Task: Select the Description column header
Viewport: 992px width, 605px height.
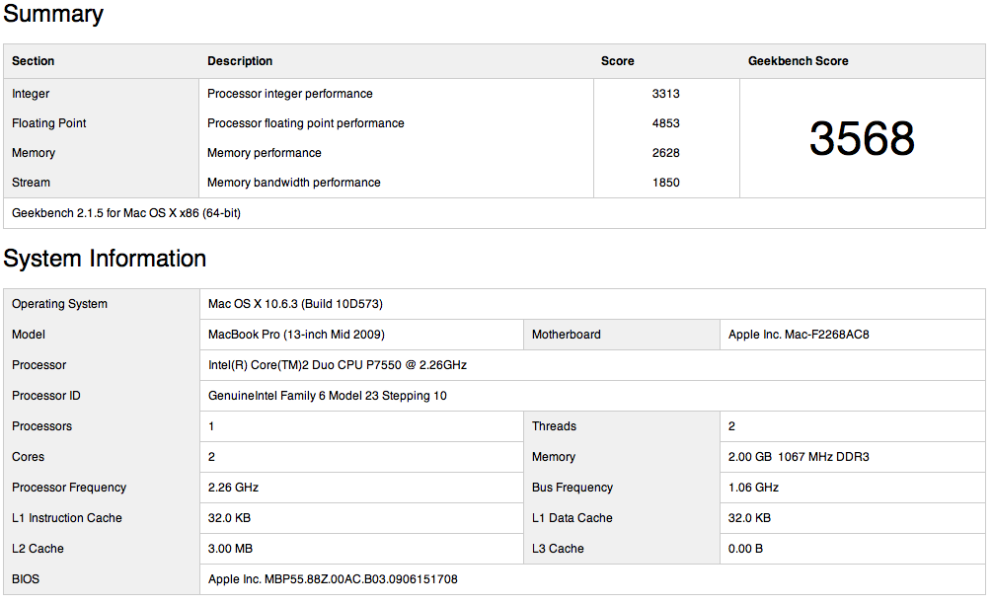Action: 240,61
